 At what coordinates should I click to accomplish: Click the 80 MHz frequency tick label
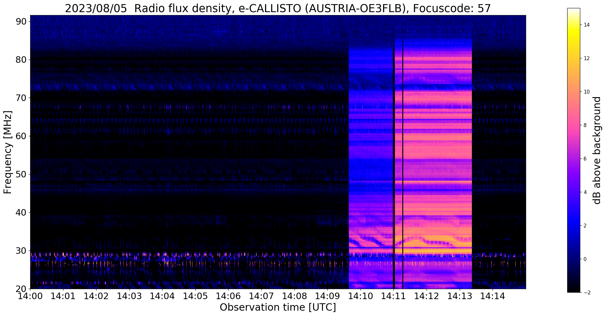tap(21, 60)
